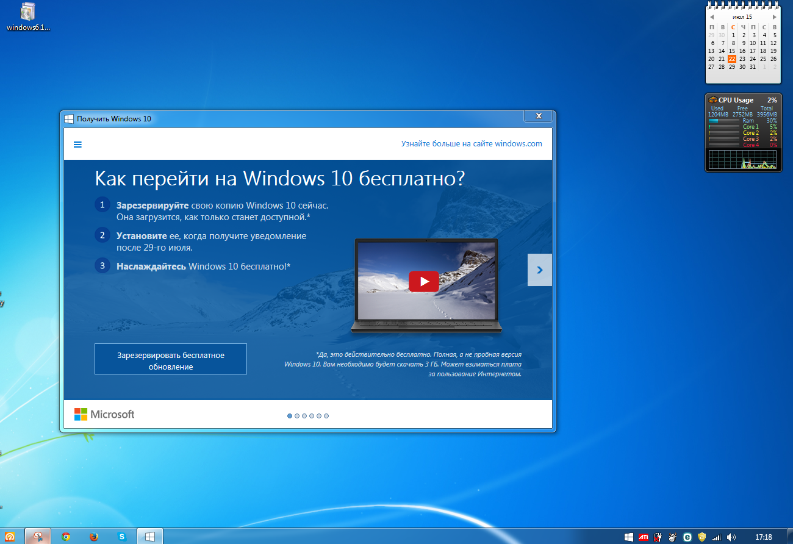Select date 31 in the calendar gadget

pyautogui.click(x=753, y=67)
